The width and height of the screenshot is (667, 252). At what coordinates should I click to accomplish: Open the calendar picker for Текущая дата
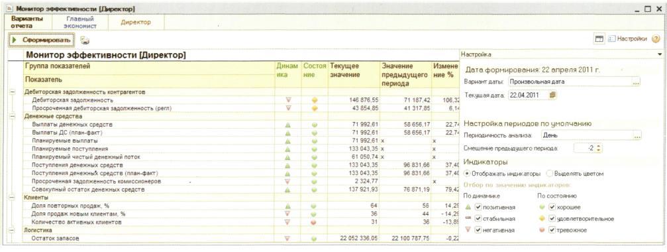coord(552,95)
